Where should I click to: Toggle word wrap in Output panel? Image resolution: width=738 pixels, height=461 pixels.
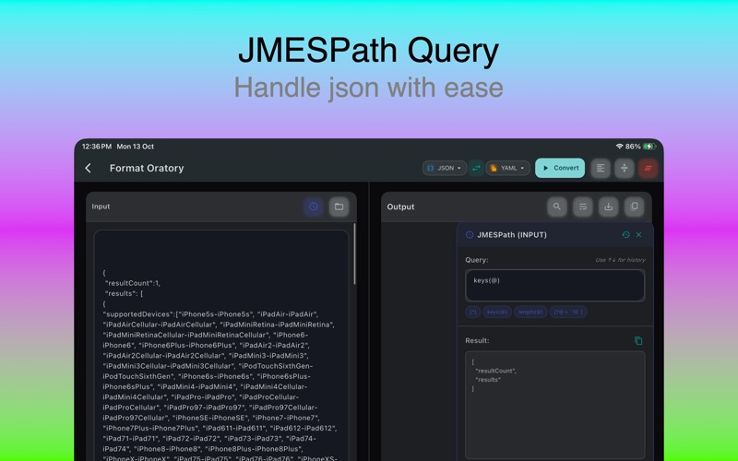click(x=583, y=207)
